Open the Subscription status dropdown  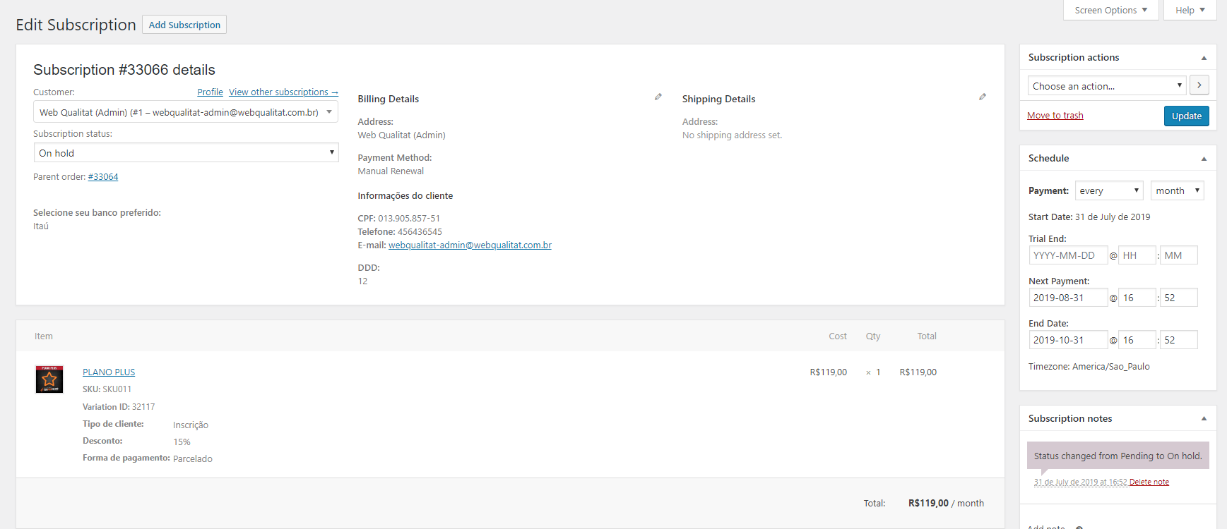point(186,153)
